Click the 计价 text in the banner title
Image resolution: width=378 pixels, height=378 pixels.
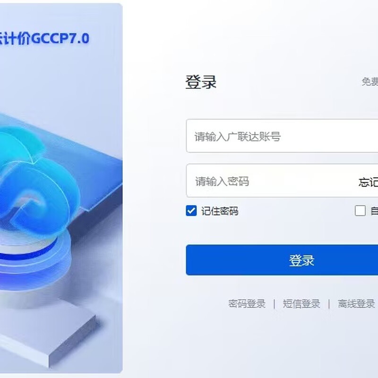[x=17, y=38]
